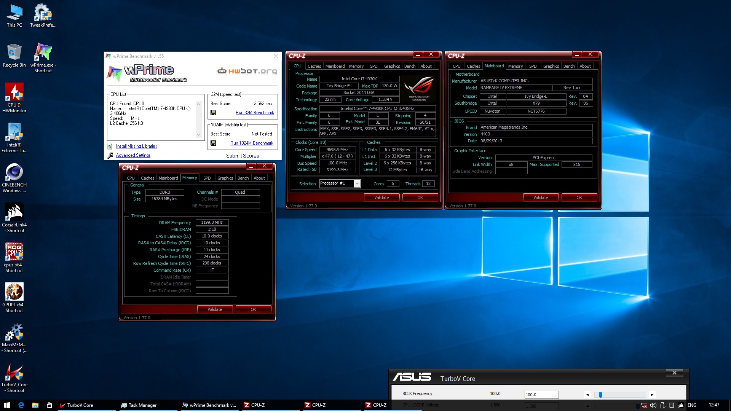
Task: Open Submit Scores link in wPrime
Action: [243, 156]
